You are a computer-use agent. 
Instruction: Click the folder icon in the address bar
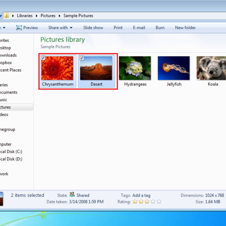click(6, 15)
